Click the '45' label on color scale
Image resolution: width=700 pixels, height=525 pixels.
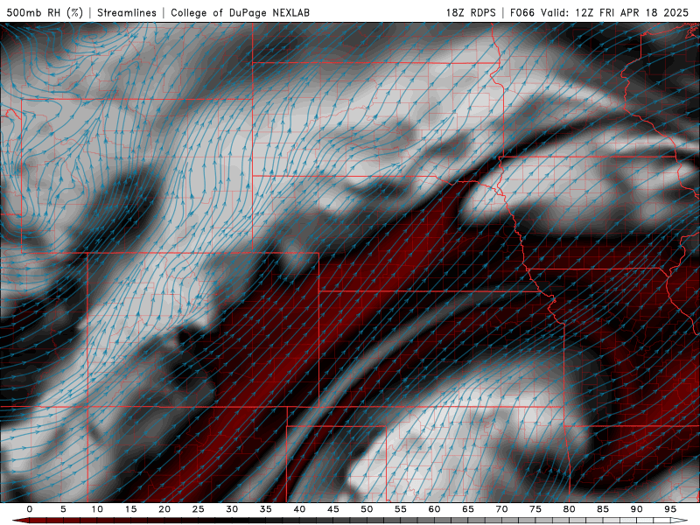pyautogui.click(x=333, y=509)
